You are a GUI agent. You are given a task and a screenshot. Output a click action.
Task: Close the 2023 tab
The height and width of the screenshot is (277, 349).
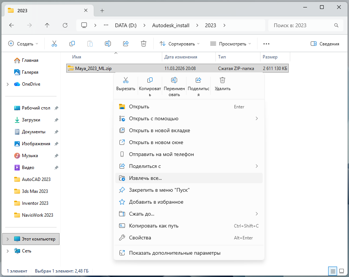(x=86, y=10)
